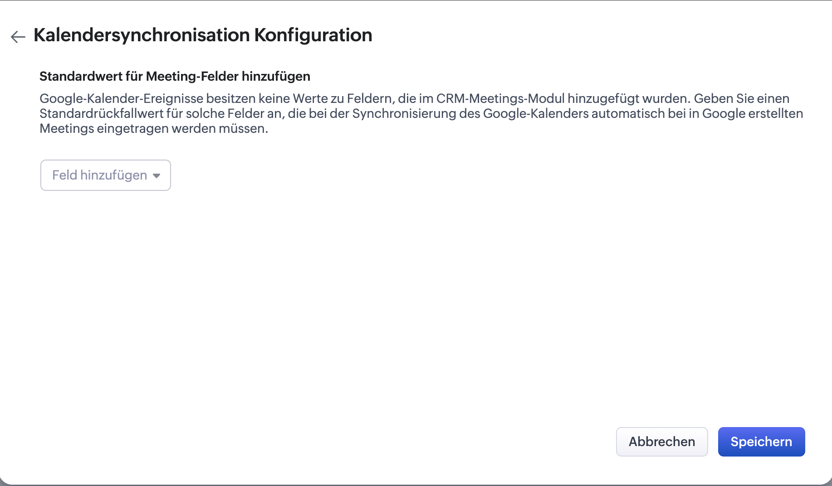Go back using the left arrow icon

click(18, 36)
